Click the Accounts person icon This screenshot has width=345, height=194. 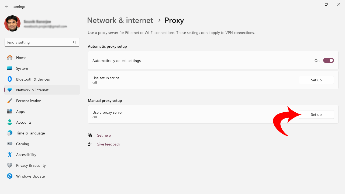coord(10,122)
